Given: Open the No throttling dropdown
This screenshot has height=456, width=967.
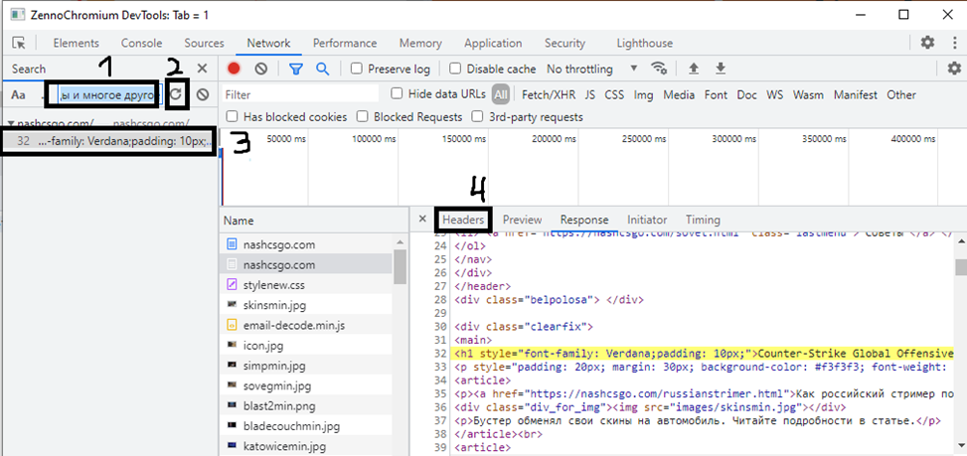Looking at the screenshot, I should [592, 70].
